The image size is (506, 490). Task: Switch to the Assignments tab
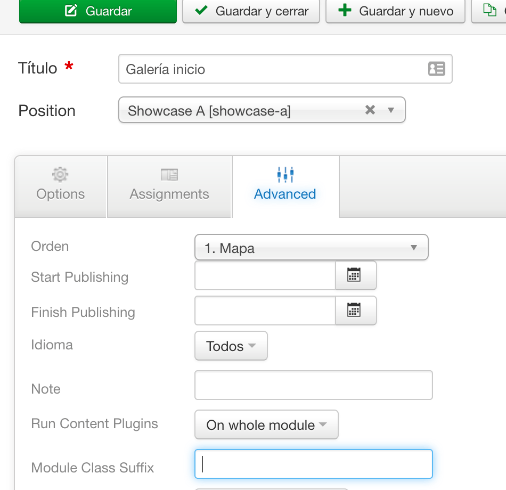169,186
